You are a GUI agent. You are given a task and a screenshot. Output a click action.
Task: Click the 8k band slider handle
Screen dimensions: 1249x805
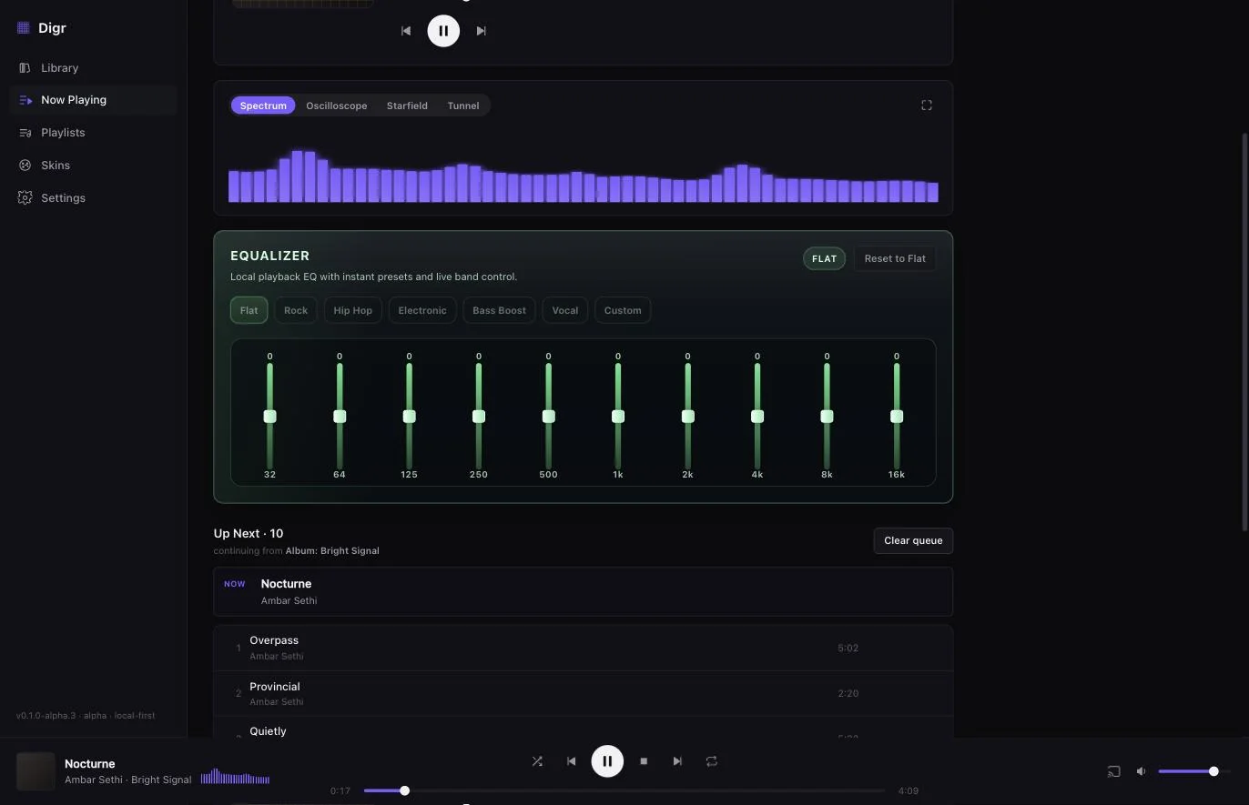pyautogui.click(x=827, y=417)
